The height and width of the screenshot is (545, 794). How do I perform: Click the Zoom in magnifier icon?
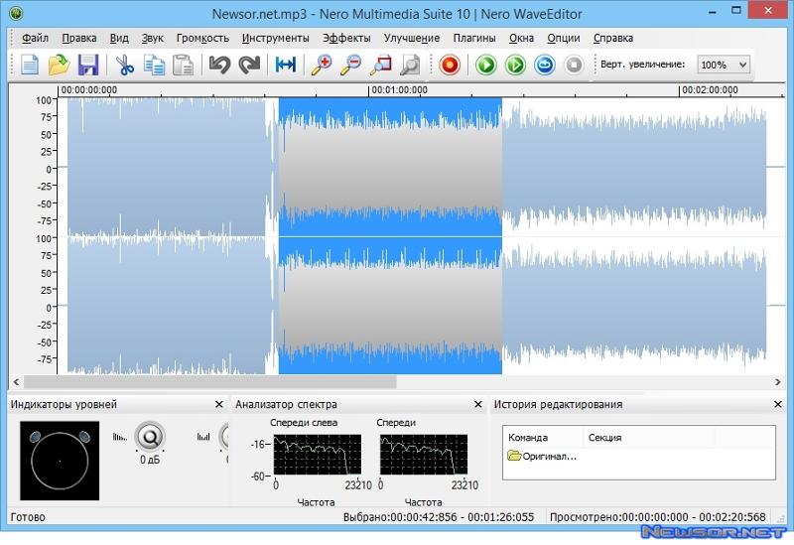pyautogui.click(x=321, y=66)
